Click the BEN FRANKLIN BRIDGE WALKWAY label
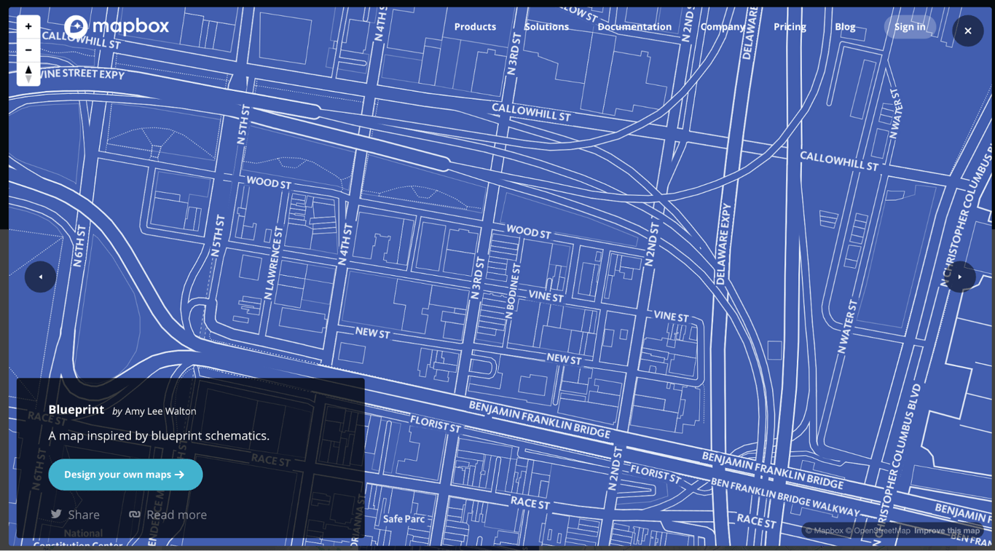The height and width of the screenshot is (551, 995). [786, 496]
